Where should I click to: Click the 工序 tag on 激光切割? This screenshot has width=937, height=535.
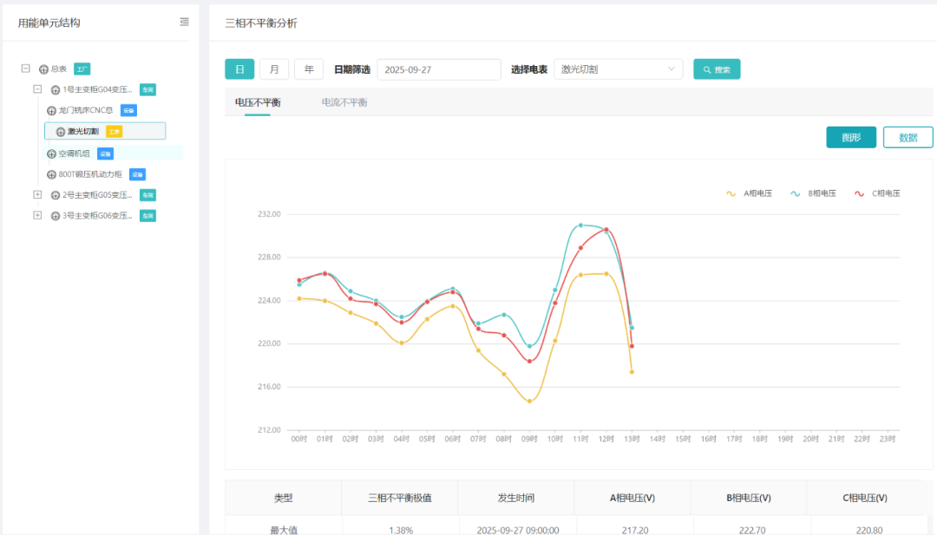(x=115, y=132)
